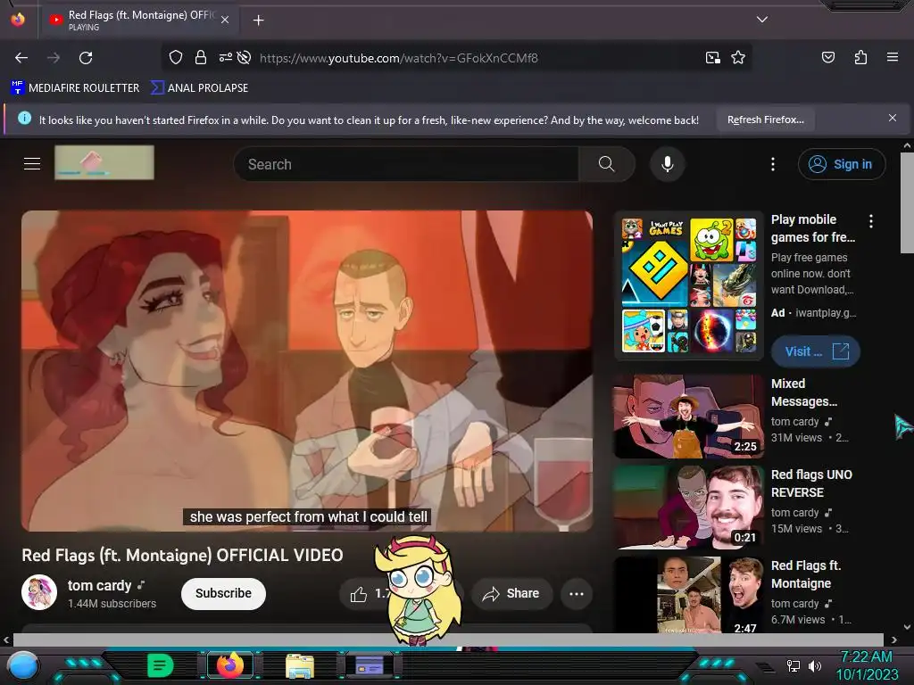Viewport: 914px width, 685px height.
Task: Click the Firefox taskbar icon
Action: tap(229, 665)
